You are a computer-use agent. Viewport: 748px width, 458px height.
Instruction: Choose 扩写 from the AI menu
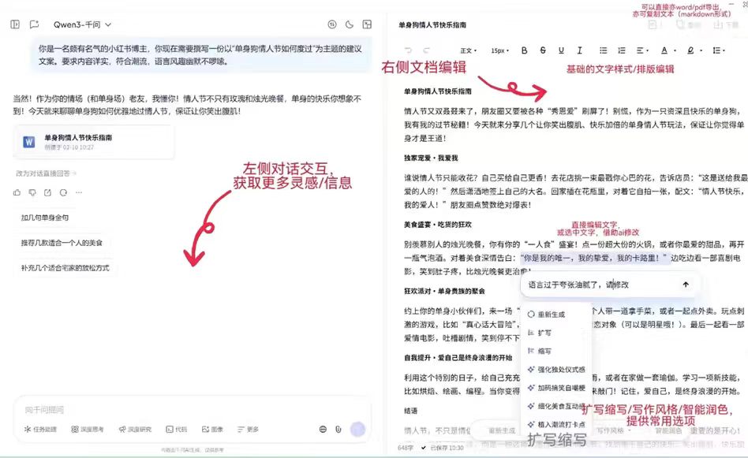coord(544,333)
